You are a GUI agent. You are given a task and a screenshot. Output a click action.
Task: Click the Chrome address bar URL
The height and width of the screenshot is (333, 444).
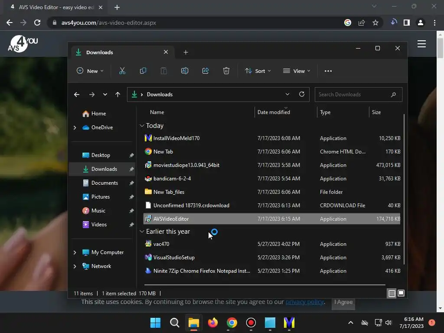click(109, 23)
